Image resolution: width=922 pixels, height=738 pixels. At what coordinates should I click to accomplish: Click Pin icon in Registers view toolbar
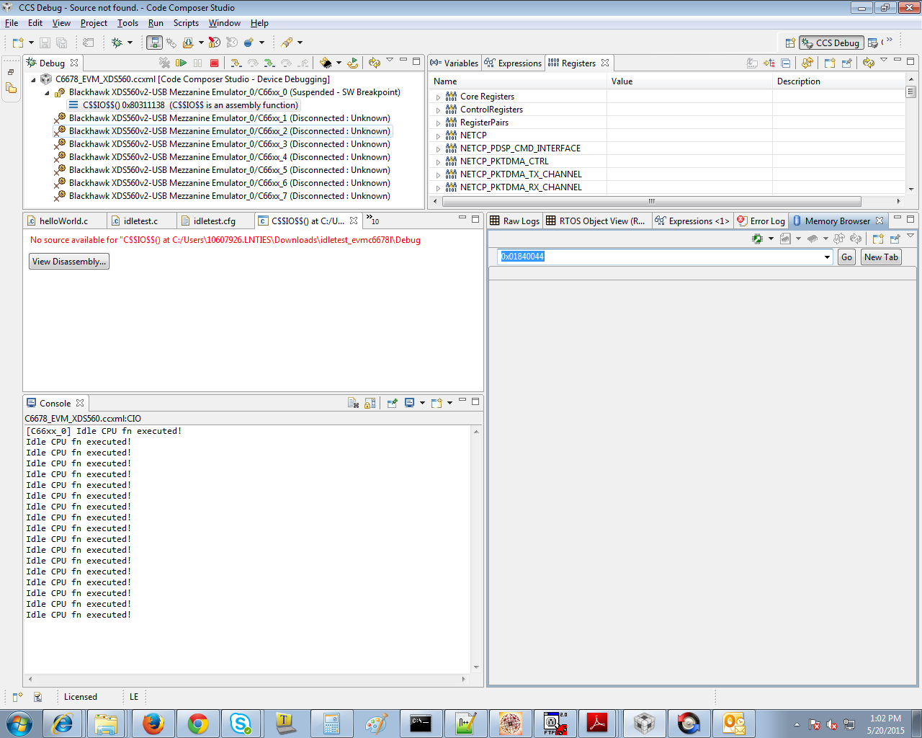tap(847, 63)
